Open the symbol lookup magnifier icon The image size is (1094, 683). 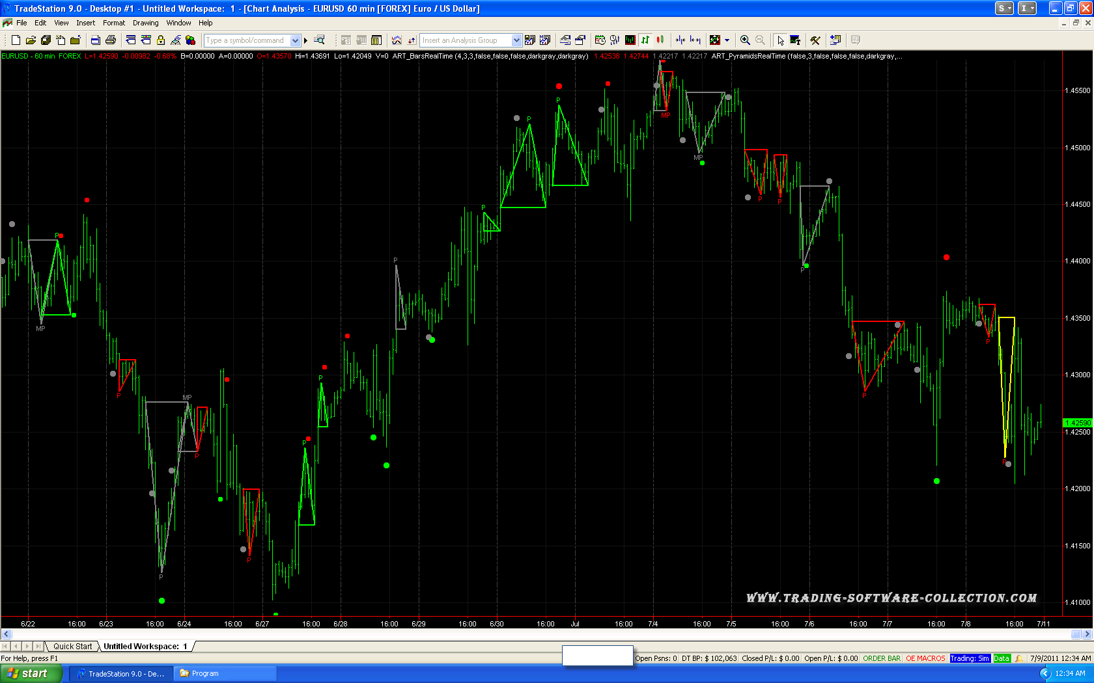tap(319, 40)
